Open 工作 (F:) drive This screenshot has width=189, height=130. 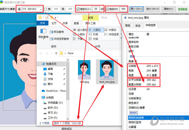click(x=50, y=118)
